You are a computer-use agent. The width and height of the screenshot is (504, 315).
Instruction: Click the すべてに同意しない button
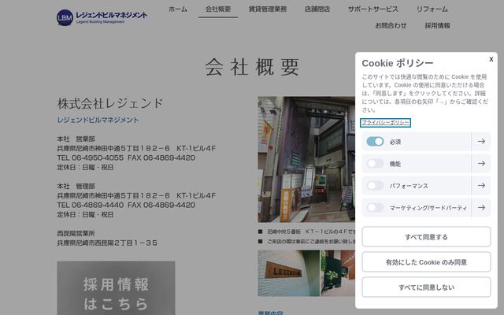(426, 287)
